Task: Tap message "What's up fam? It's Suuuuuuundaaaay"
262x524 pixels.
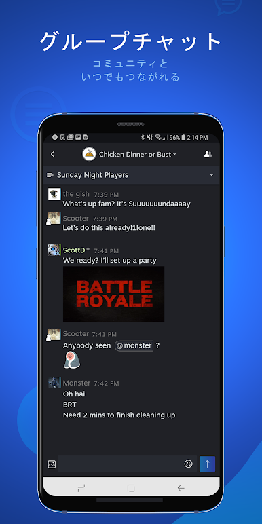Action: click(x=127, y=204)
